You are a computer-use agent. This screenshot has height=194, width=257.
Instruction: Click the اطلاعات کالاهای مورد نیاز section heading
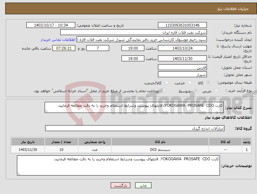click(x=228, y=117)
